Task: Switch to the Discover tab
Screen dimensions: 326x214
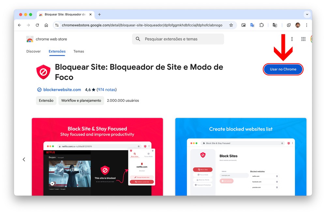Action: tap(34, 51)
